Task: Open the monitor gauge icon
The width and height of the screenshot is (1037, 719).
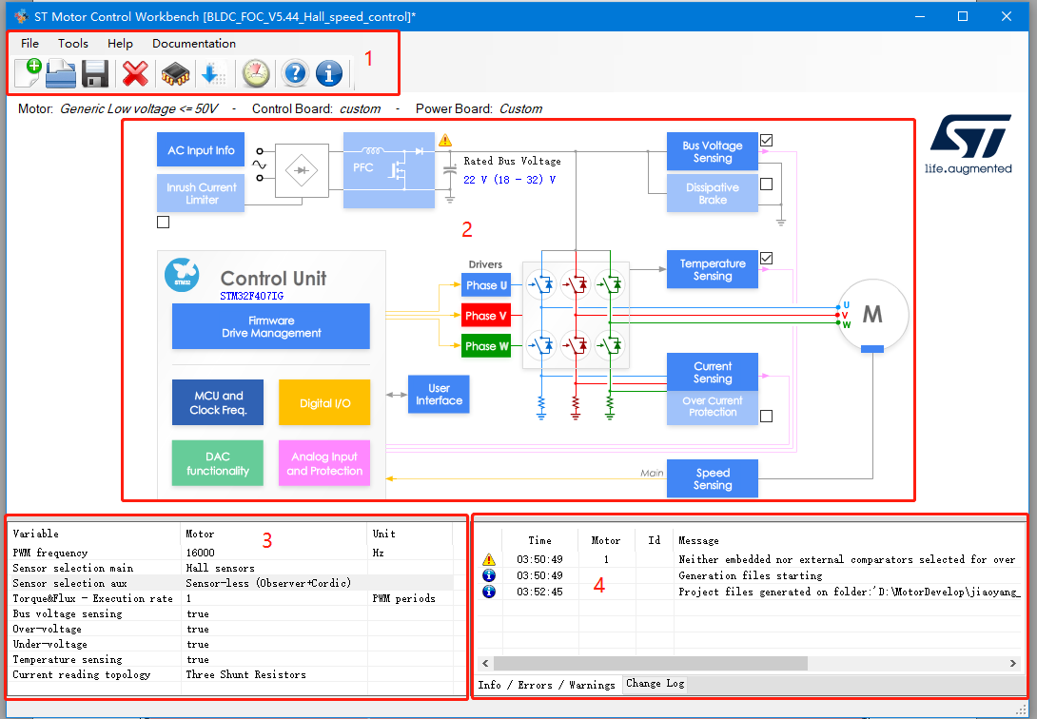Action: pos(256,73)
